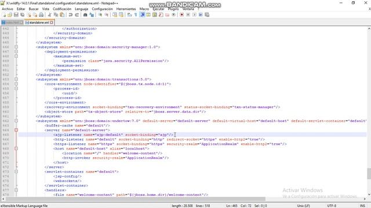Screen dimensions: 371x208
Task: Play back the recorded macro
Action: point(195,14)
